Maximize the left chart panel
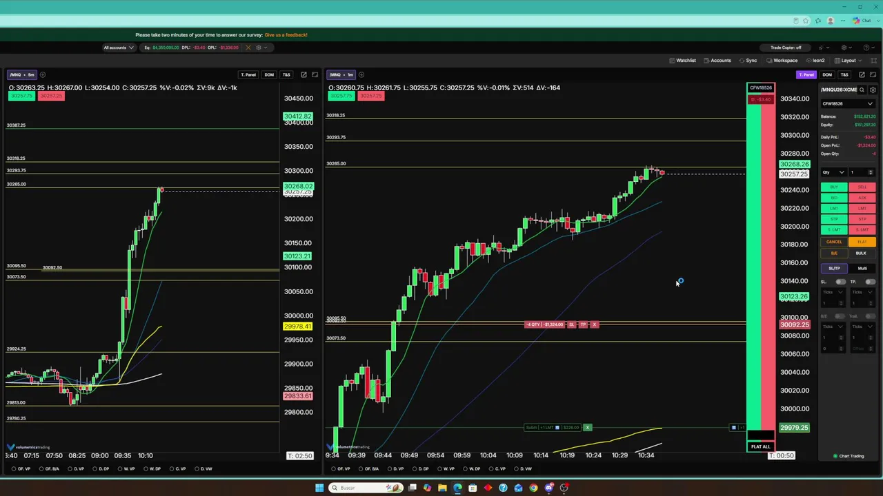This screenshot has height=496, width=883. coord(315,74)
